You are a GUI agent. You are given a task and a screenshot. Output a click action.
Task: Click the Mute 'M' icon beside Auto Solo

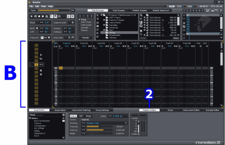[x=73, y=37]
